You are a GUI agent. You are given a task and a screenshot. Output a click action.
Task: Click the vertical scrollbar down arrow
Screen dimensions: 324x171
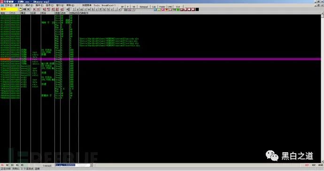322,162
